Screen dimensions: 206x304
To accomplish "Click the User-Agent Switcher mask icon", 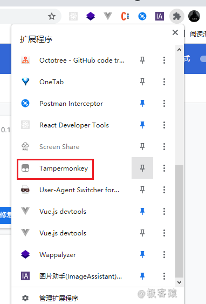I will pyautogui.click(x=25, y=190).
